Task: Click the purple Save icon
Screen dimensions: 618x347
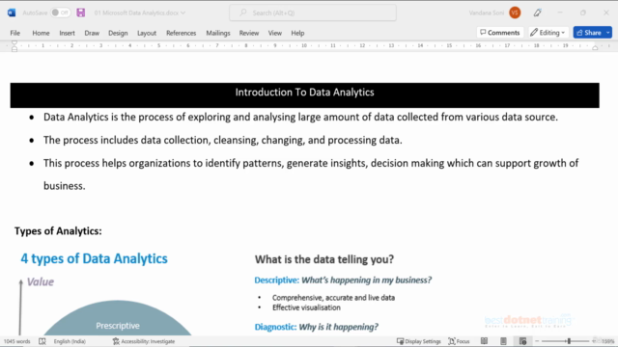Action: pos(81,13)
